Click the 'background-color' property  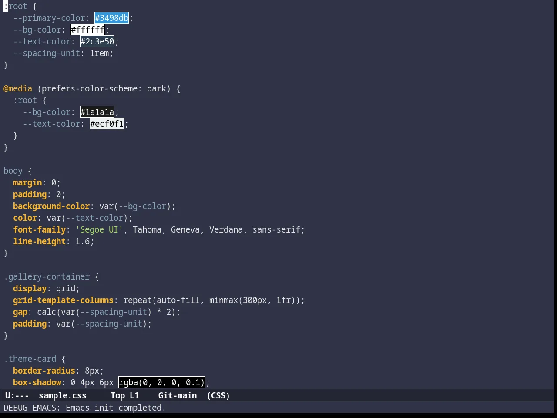point(51,206)
